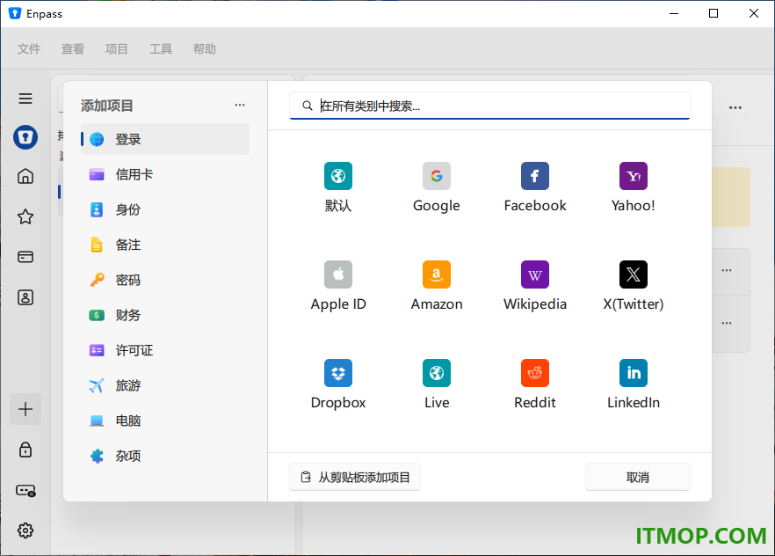Select the 密码 category

coord(165,280)
